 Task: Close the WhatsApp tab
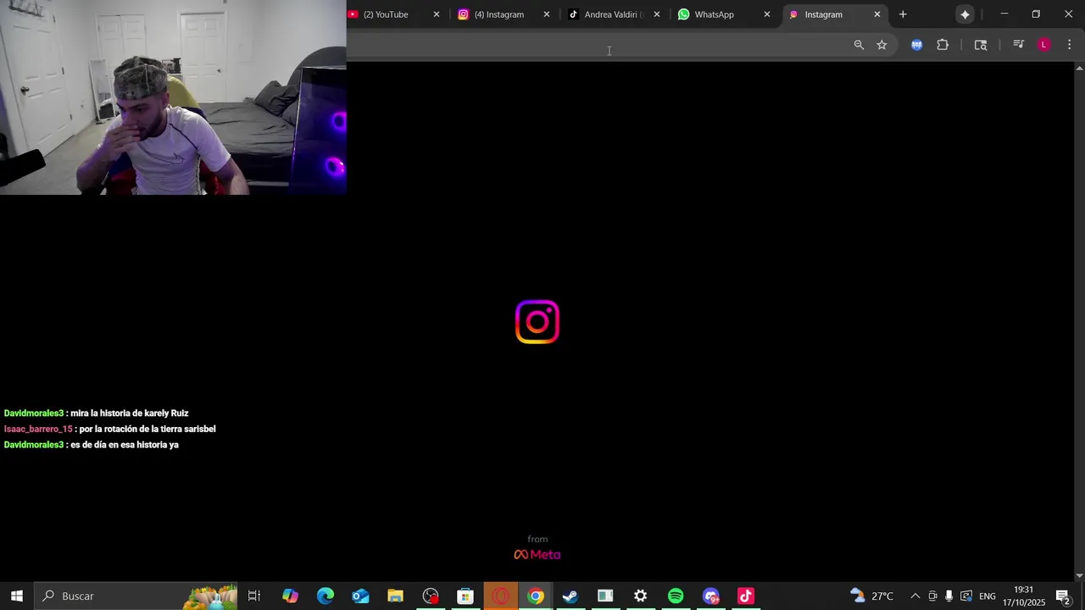tap(767, 14)
